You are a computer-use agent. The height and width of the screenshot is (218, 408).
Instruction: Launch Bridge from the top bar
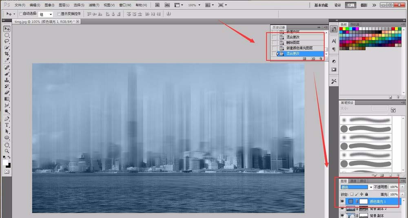click(x=158, y=5)
